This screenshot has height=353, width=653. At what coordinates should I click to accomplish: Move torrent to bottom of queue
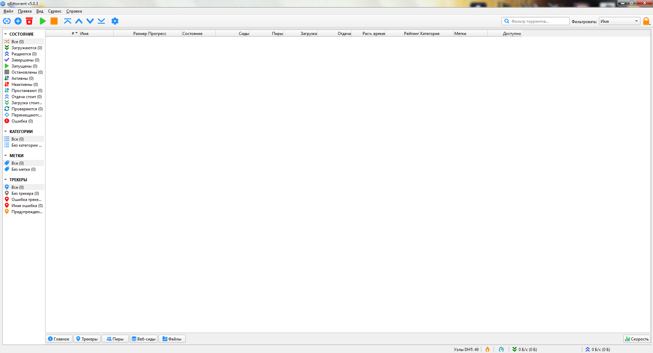pos(101,21)
